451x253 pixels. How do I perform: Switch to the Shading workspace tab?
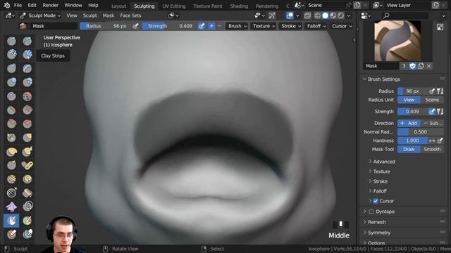239,6
